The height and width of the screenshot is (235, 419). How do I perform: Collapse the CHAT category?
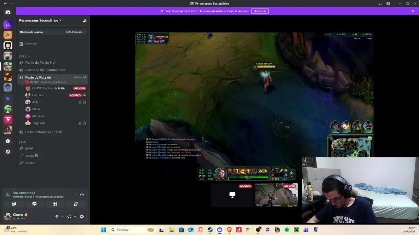pos(24,142)
